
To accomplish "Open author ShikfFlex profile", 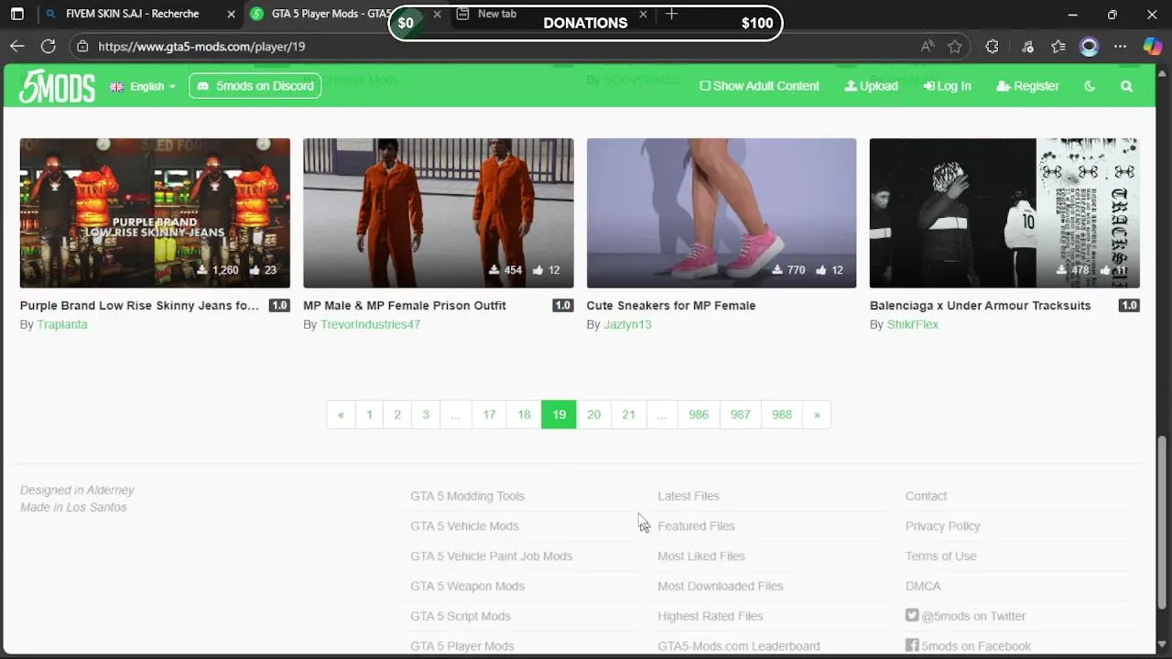I will 913,325.
